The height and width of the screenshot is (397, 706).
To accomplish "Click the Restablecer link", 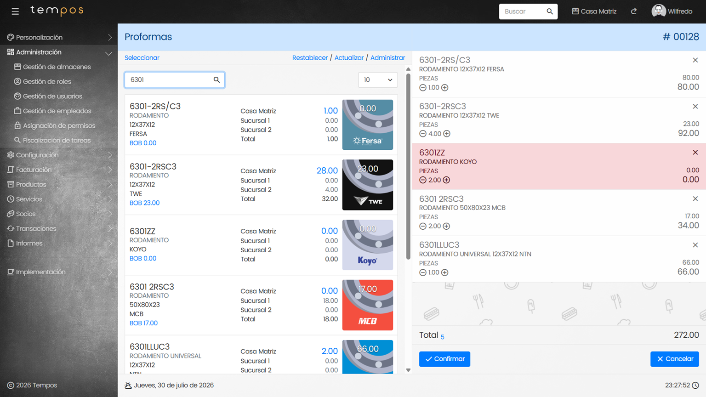I will 310,58.
